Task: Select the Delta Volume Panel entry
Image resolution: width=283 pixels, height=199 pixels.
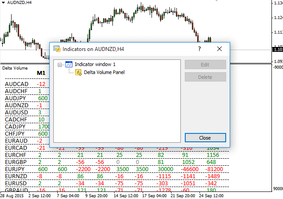Action: click(x=104, y=72)
